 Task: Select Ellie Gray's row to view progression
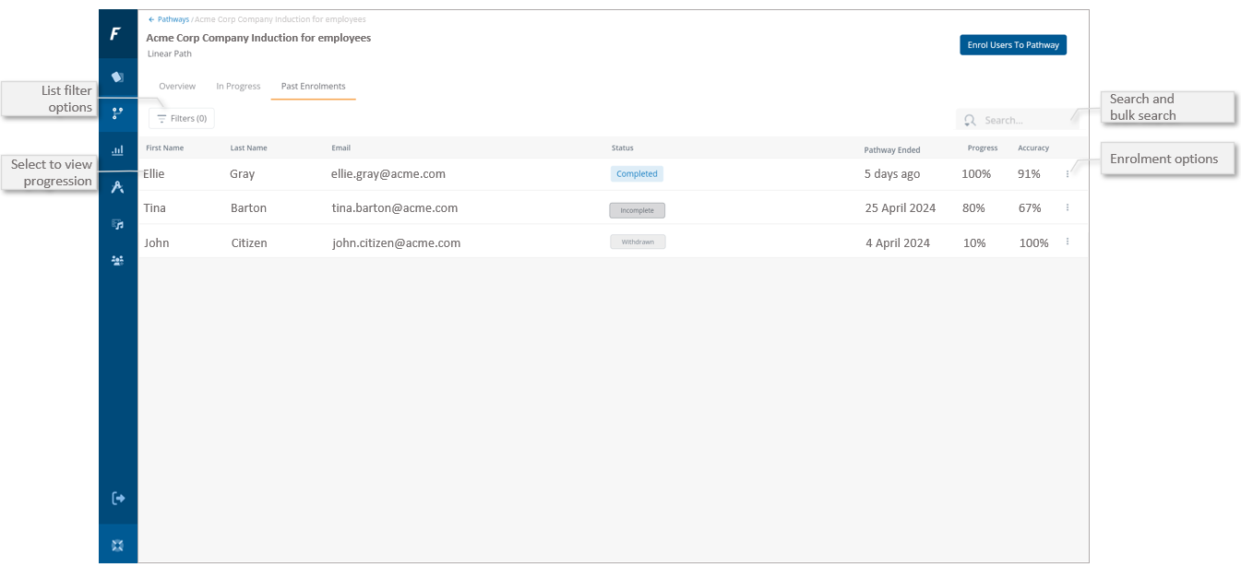(388, 173)
